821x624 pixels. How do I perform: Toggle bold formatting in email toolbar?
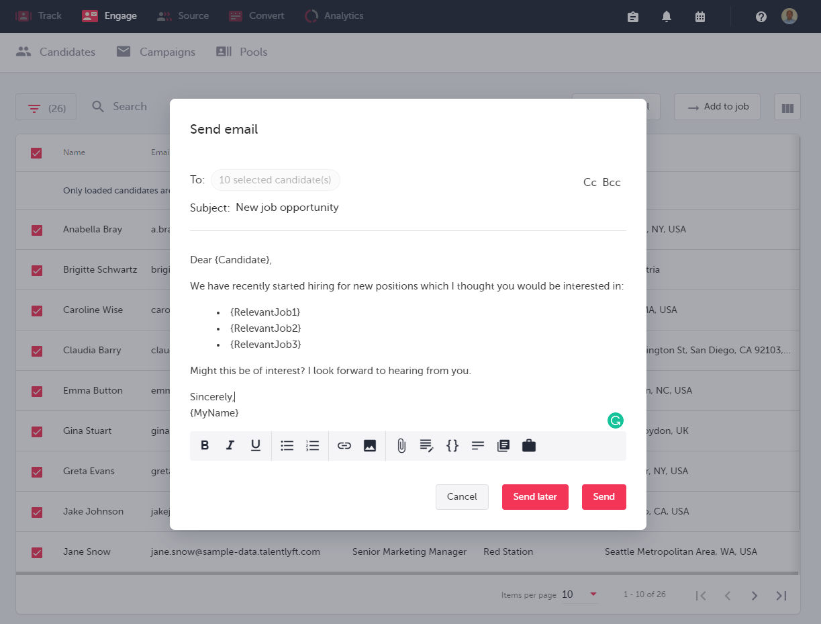205,445
